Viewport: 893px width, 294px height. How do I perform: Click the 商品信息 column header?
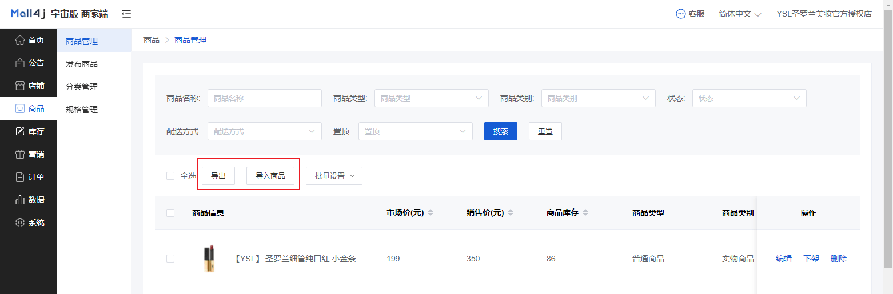[208, 213]
